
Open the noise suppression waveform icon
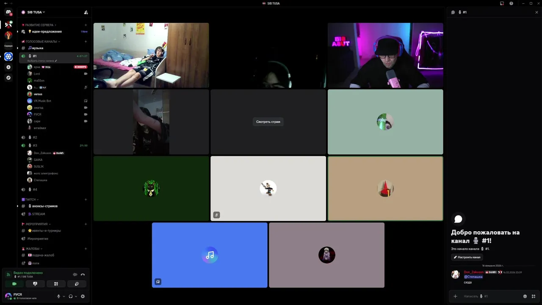click(75, 274)
